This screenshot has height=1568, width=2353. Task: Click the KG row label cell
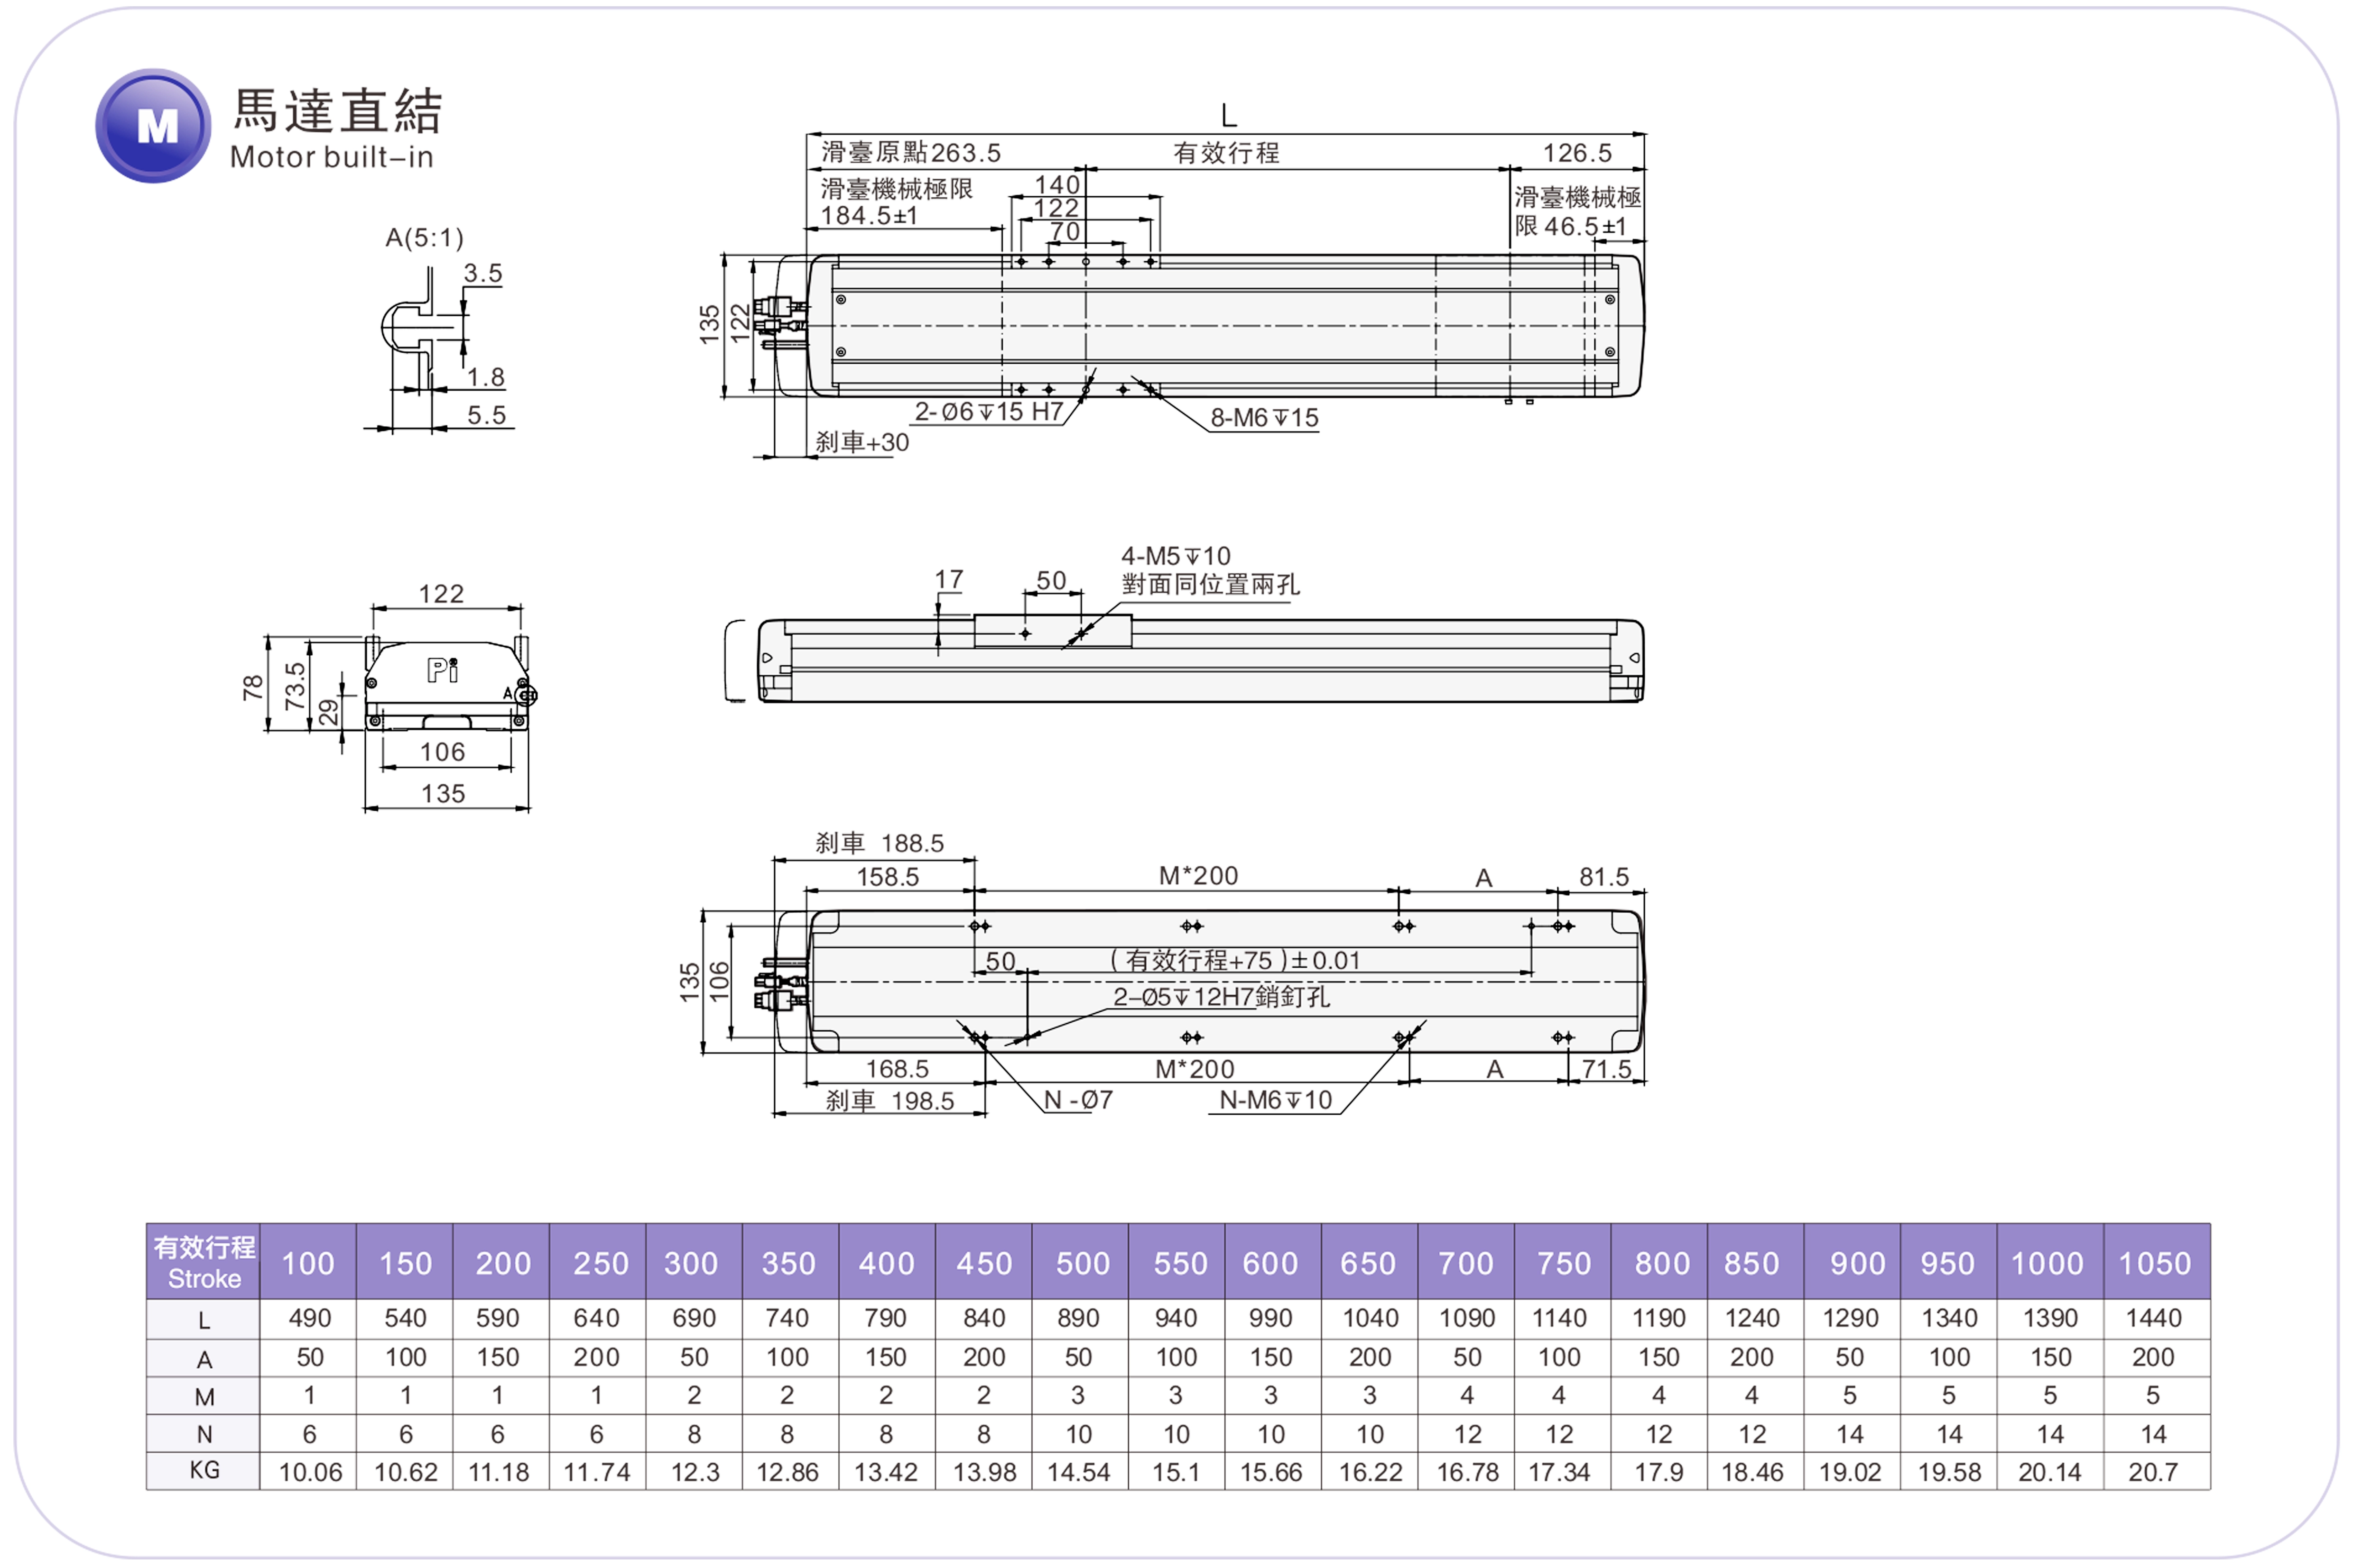pos(204,1470)
